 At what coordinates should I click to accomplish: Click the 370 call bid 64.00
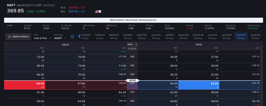click(25, 85)
